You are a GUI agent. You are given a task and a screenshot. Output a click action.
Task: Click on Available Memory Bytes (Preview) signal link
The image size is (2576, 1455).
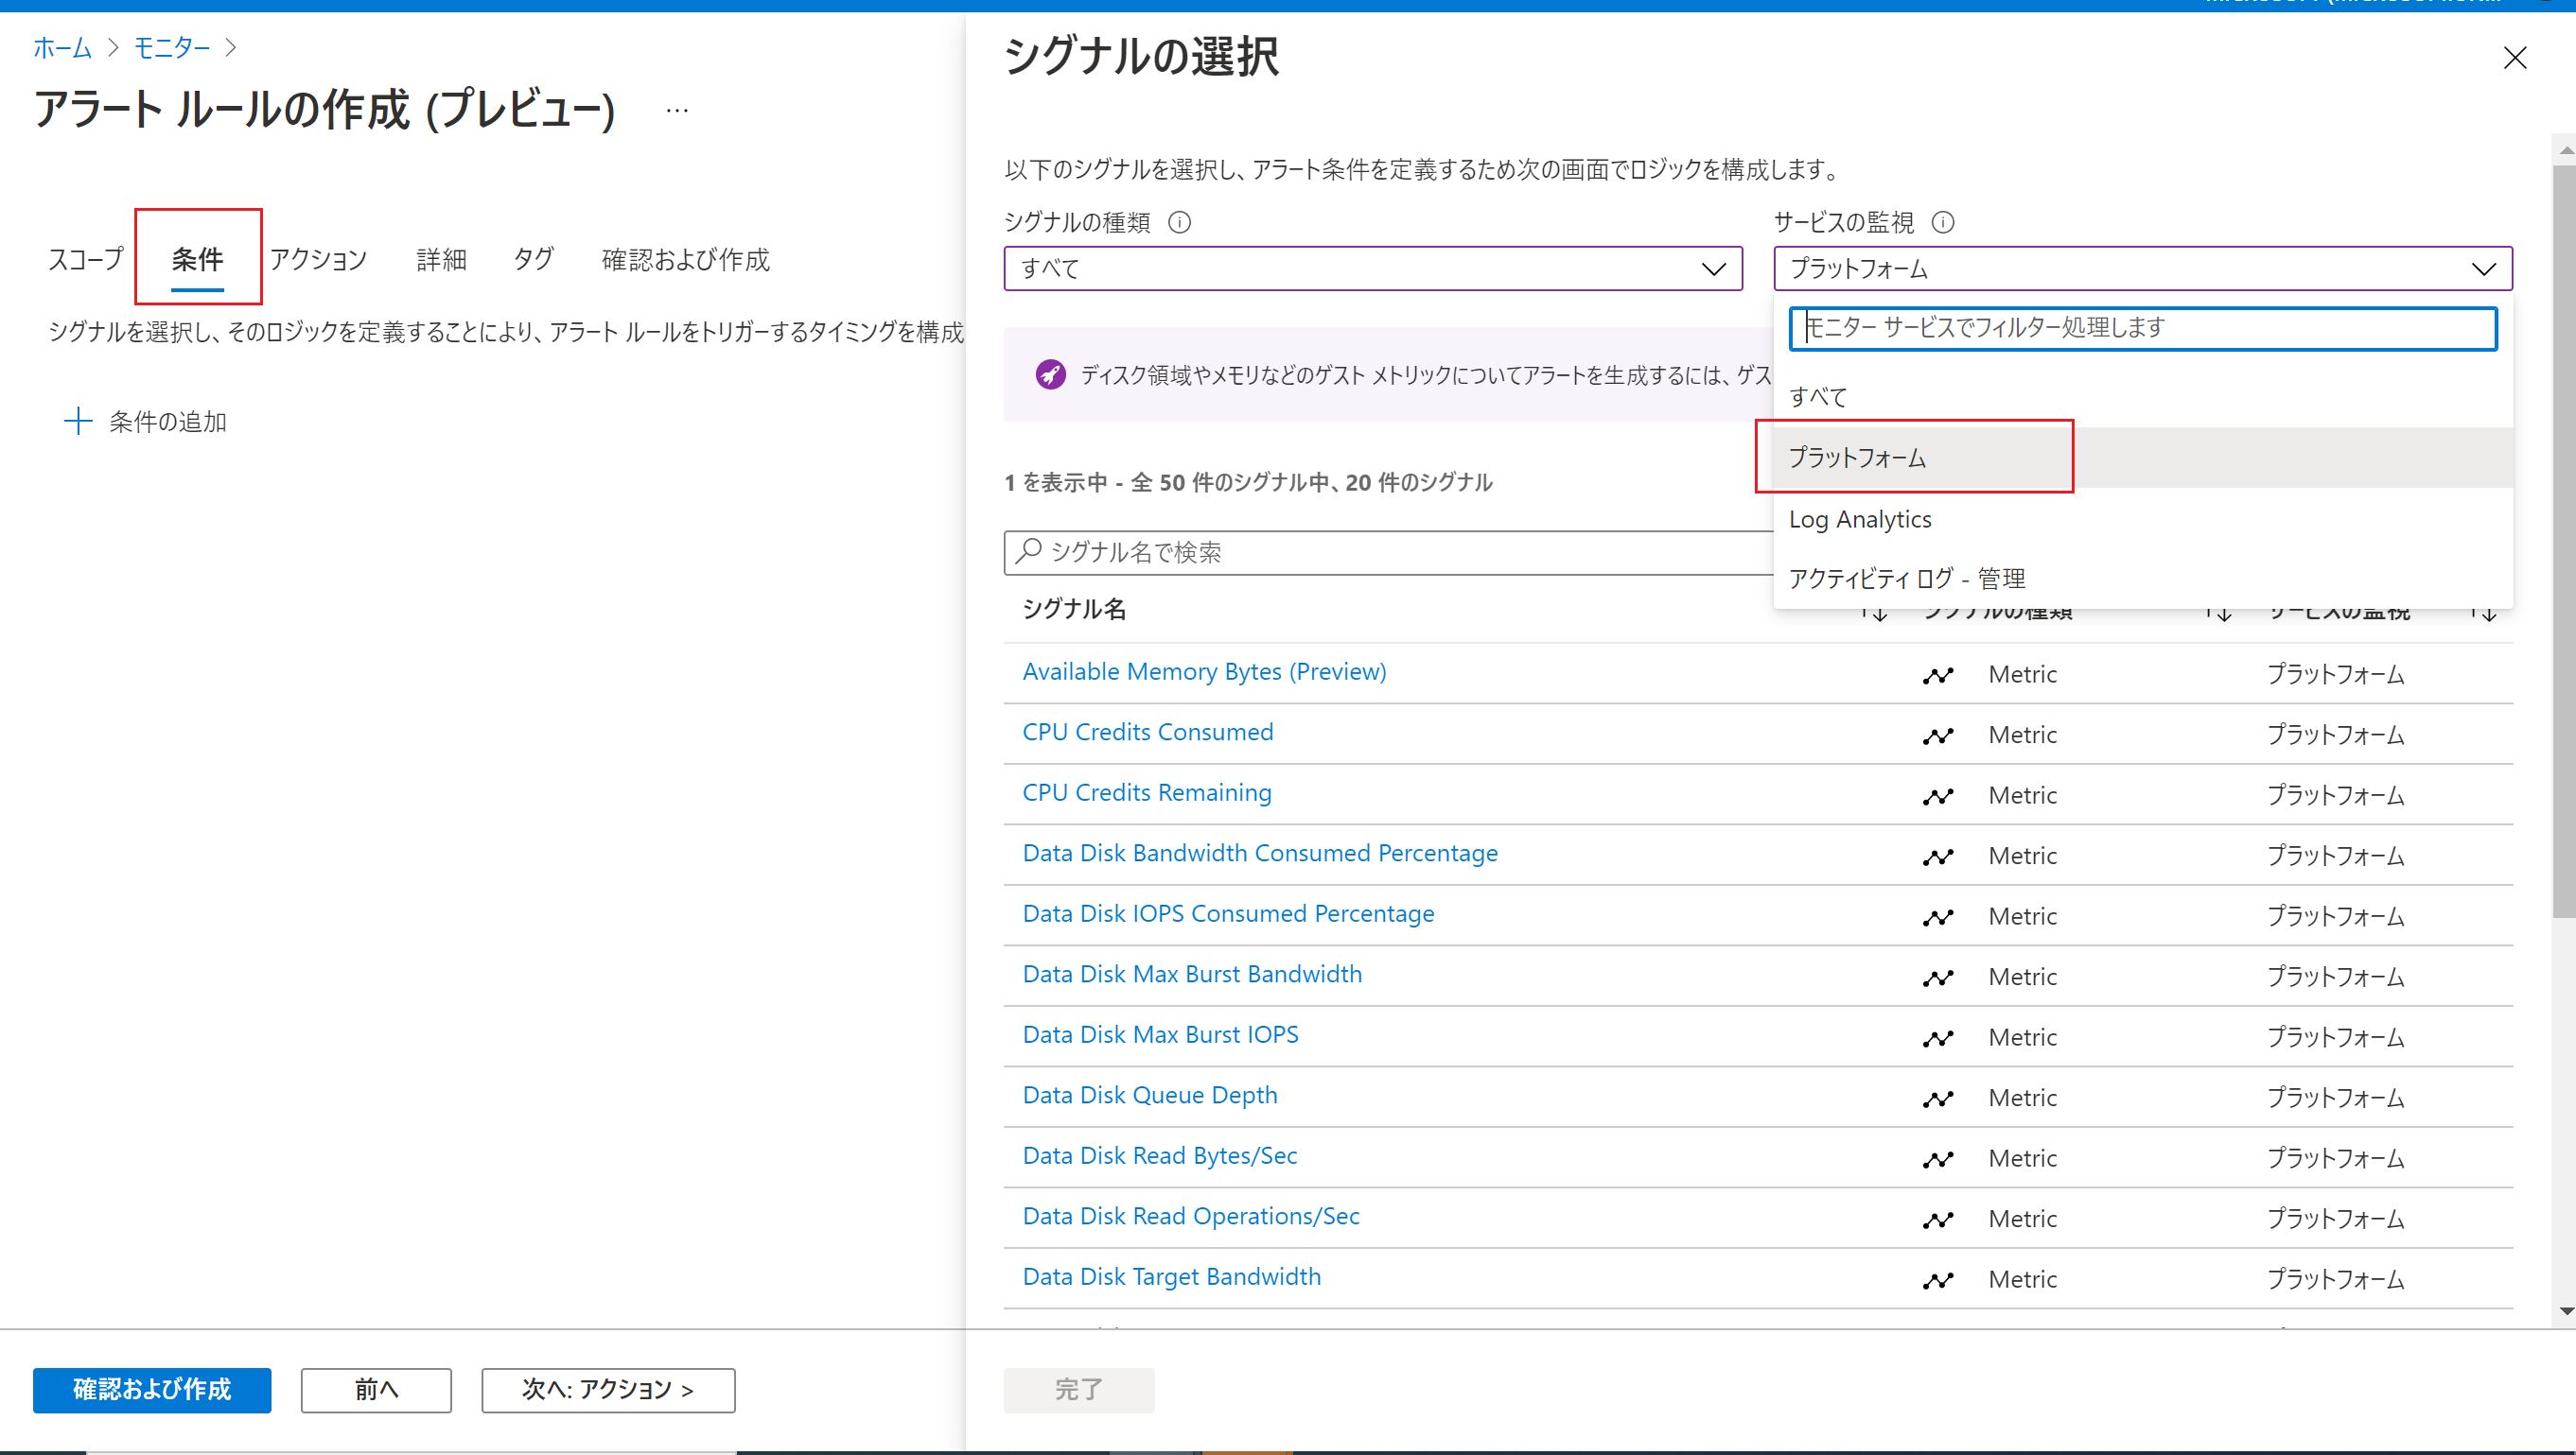click(1203, 670)
